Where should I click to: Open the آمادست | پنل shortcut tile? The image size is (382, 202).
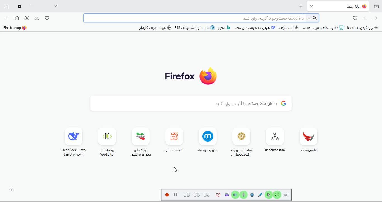click(174, 140)
